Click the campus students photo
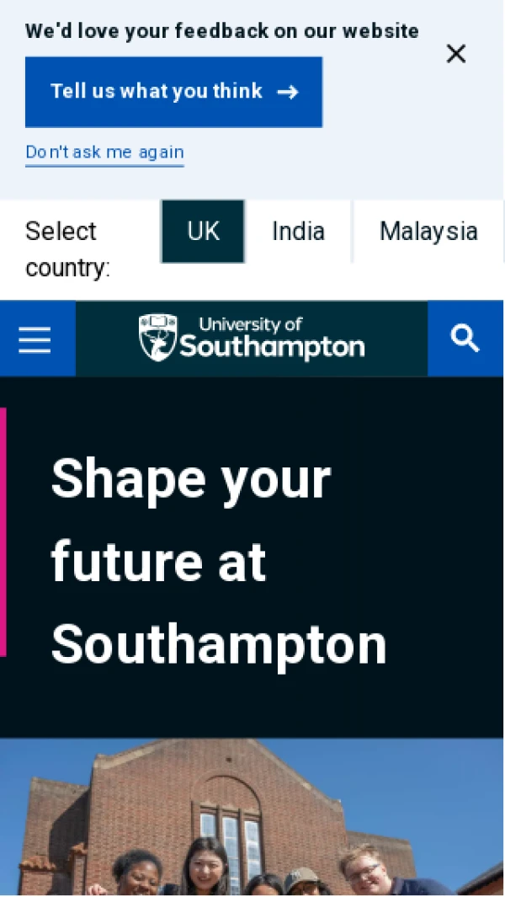Screen dimensions: 505x897 [x=252, y=817]
